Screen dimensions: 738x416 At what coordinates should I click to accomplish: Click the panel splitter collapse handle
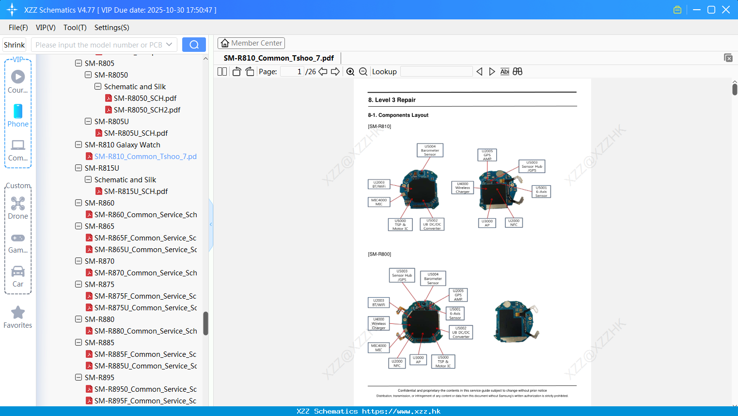pyautogui.click(x=211, y=224)
